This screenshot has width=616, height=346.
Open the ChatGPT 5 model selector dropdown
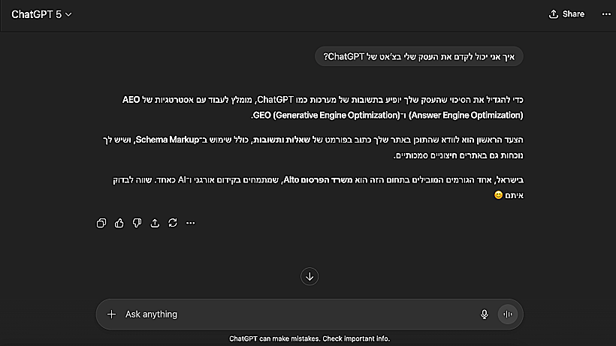pyautogui.click(x=41, y=14)
